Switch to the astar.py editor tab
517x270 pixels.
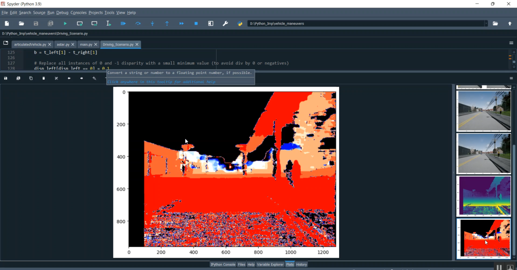[x=63, y=44]
